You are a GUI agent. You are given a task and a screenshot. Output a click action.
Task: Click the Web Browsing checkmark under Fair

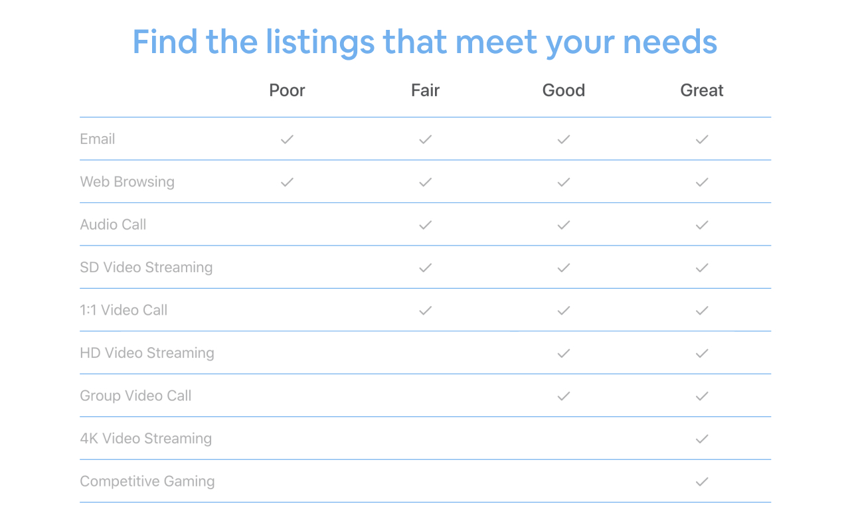pyautogui.click(x=426, y=182)
